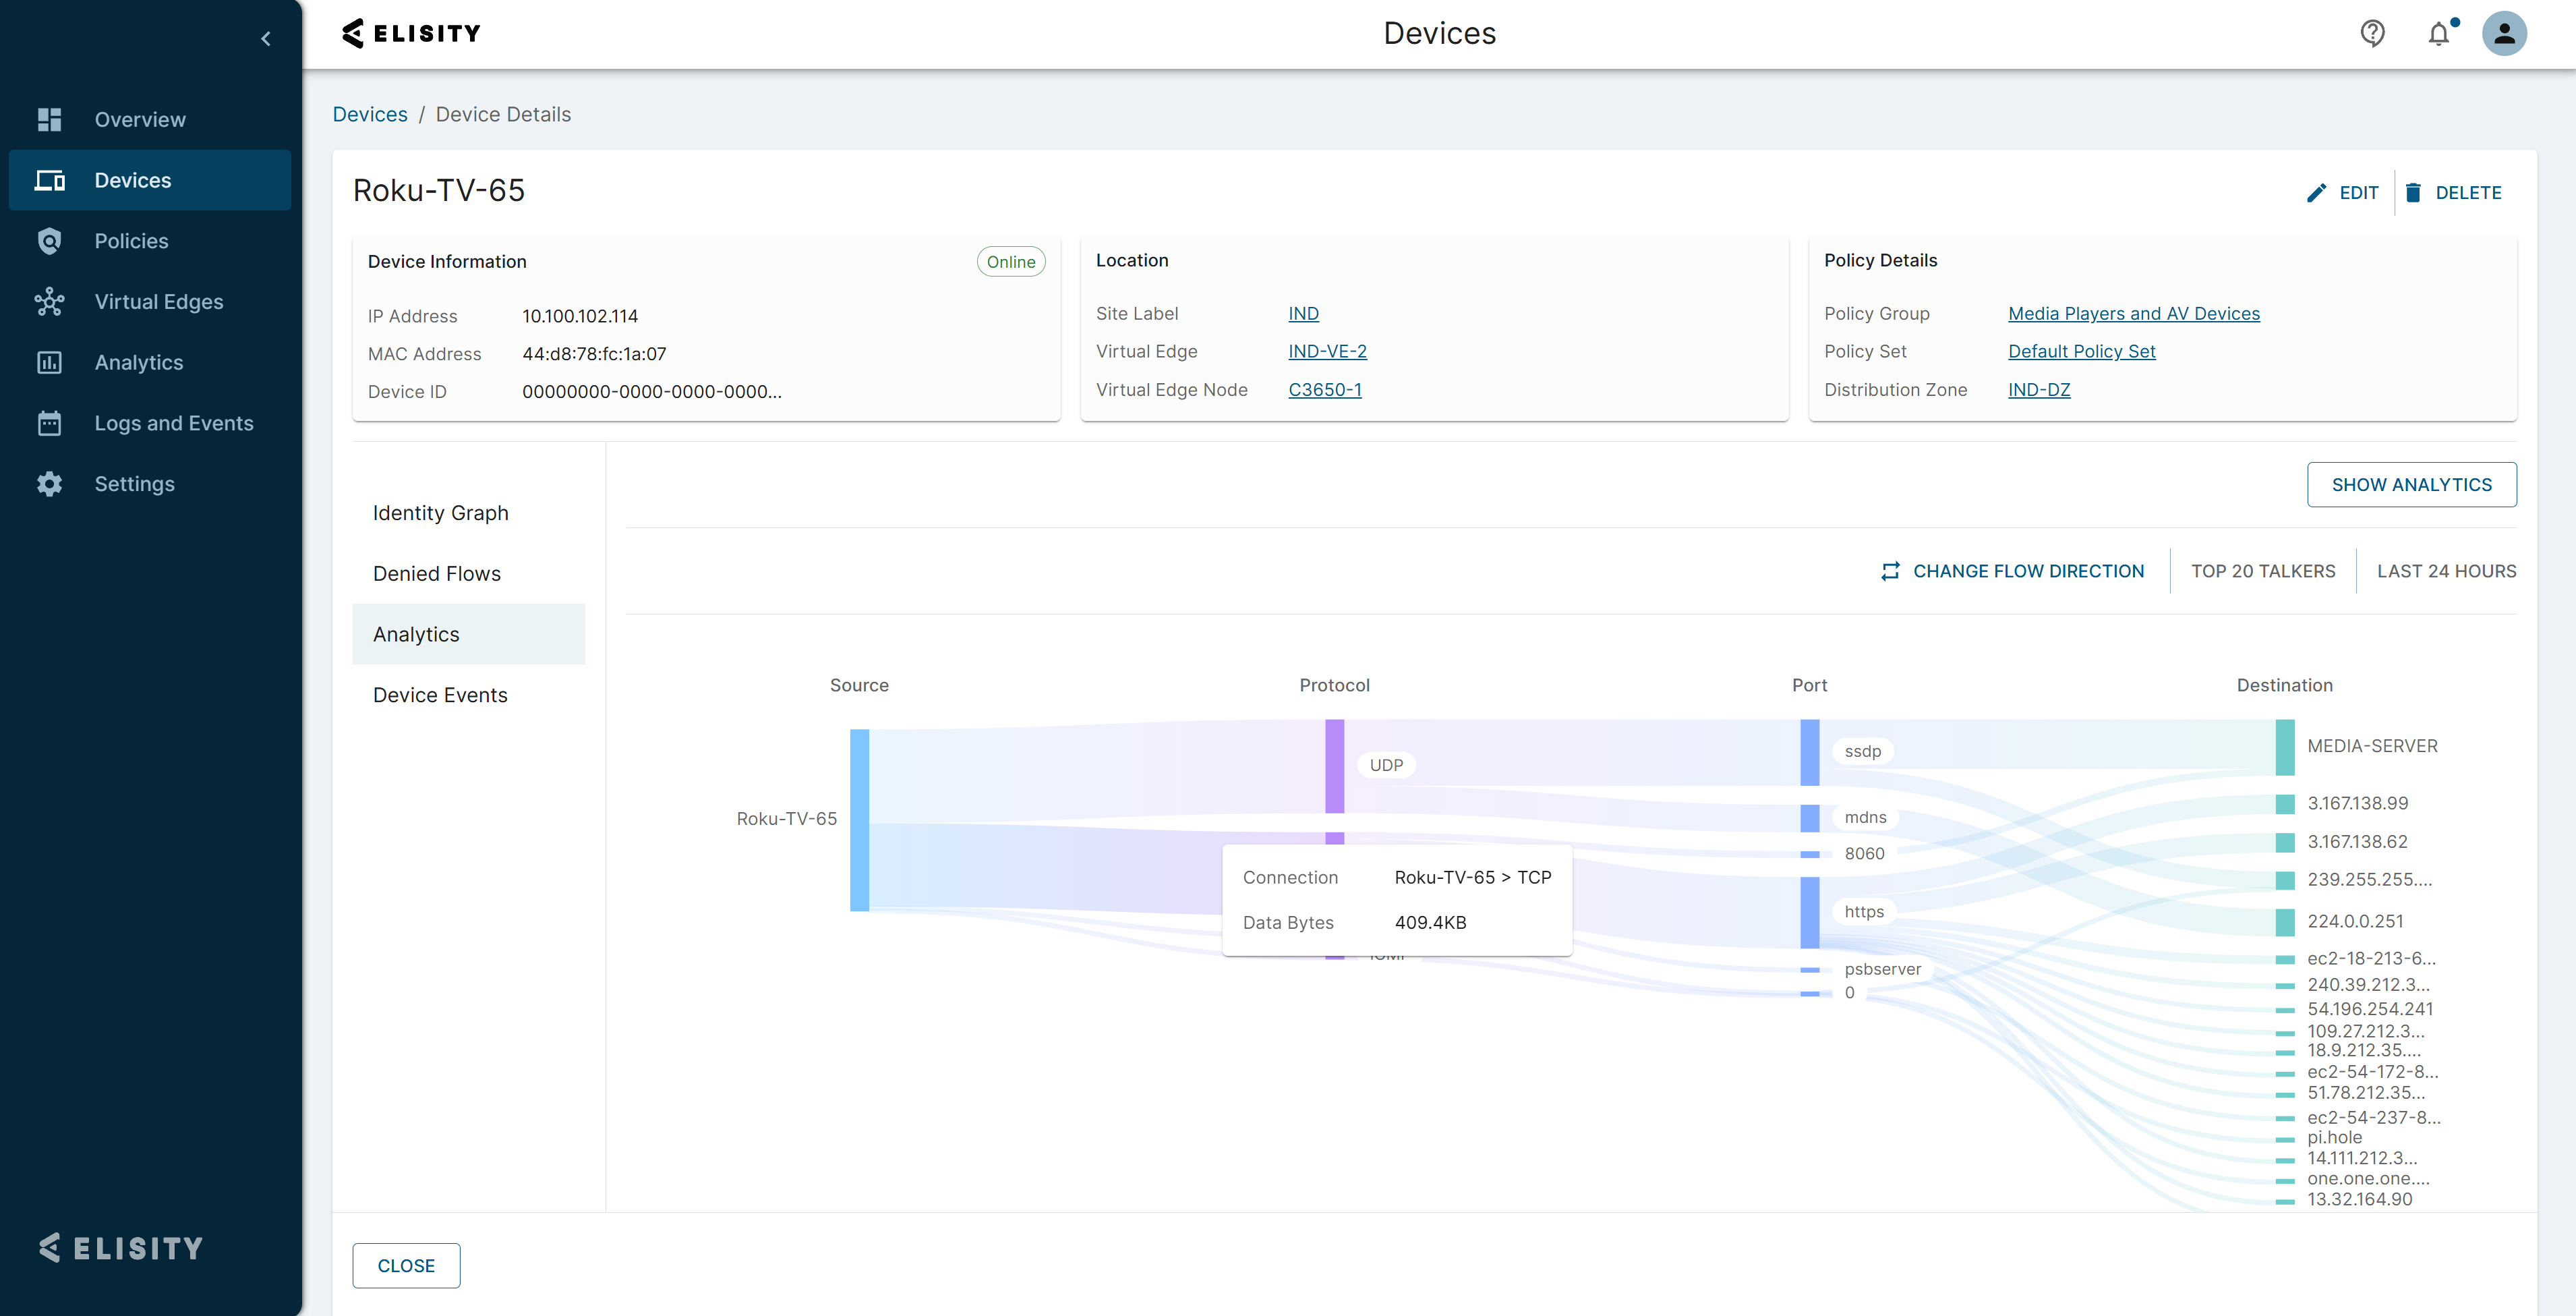
Task: Click the Virtual Edges network icon
Action: [49, 302]
